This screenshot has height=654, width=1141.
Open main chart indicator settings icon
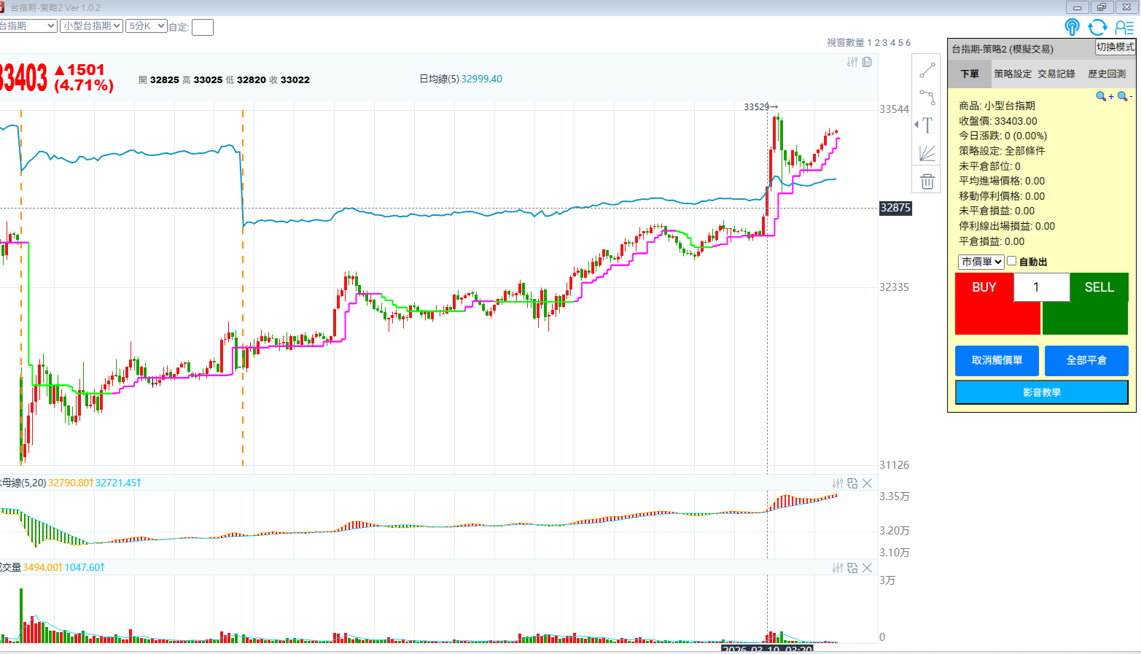coord(852,62)
